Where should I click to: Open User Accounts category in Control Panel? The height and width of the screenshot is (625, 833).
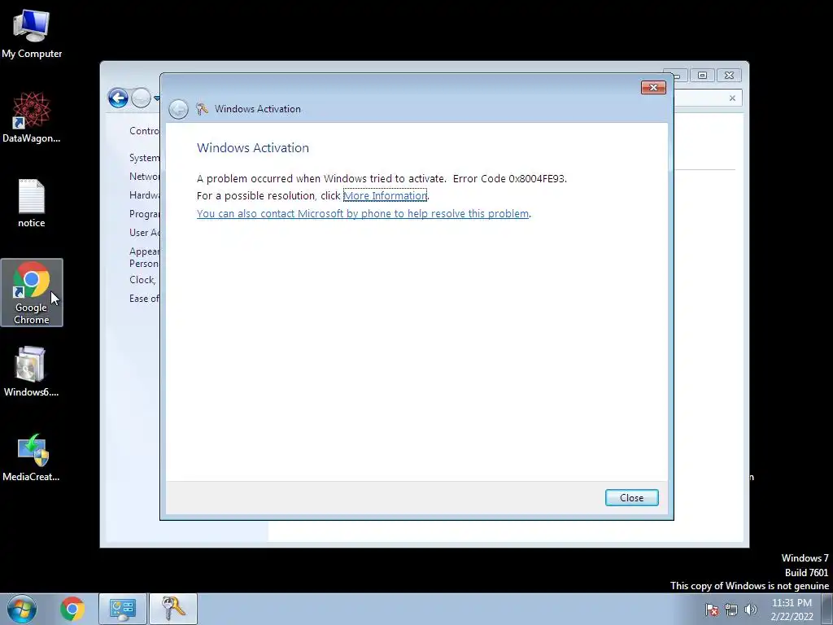point(144,232)
